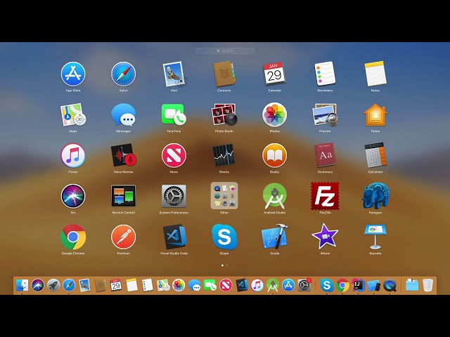Launch the Stocks app
The width and height of the screenshot is (450, 337).
click(x=224, y=155)
